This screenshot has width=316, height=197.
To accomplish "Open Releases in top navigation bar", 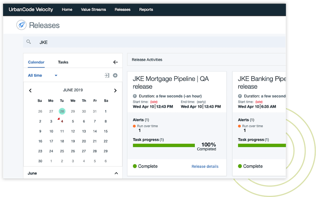I will tap(123, 10).
